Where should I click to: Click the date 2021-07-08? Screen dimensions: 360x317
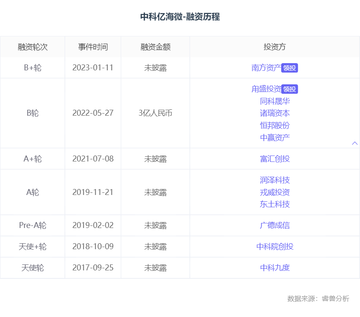click(x=93, y=159)
